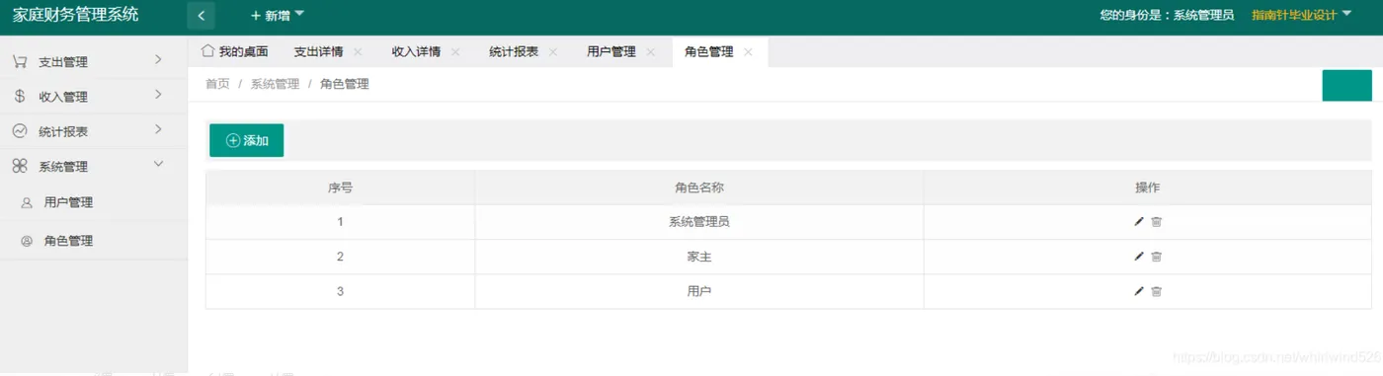The width and height of the screenshot is (1383, 376).
Task: Select the 家主 role name cell
Action: coord(699,257)
